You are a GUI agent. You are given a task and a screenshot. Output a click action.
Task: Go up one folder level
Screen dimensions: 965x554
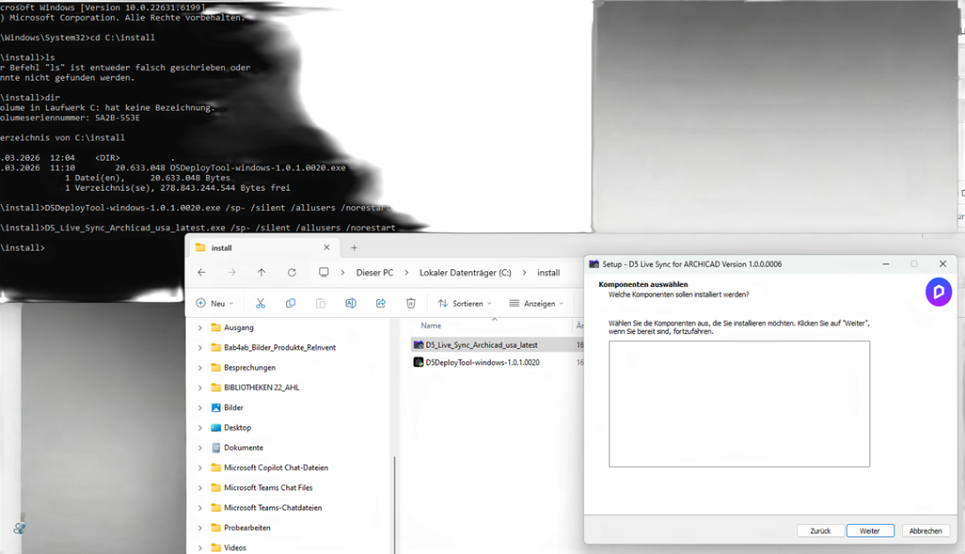262,273
